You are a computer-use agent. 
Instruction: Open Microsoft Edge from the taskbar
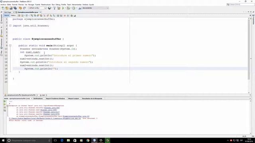tap(62, 140)
